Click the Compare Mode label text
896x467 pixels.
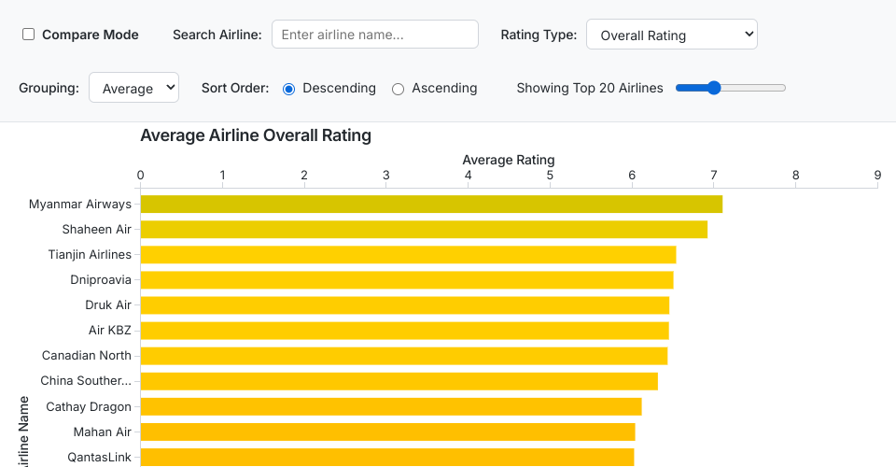point(90,35)
